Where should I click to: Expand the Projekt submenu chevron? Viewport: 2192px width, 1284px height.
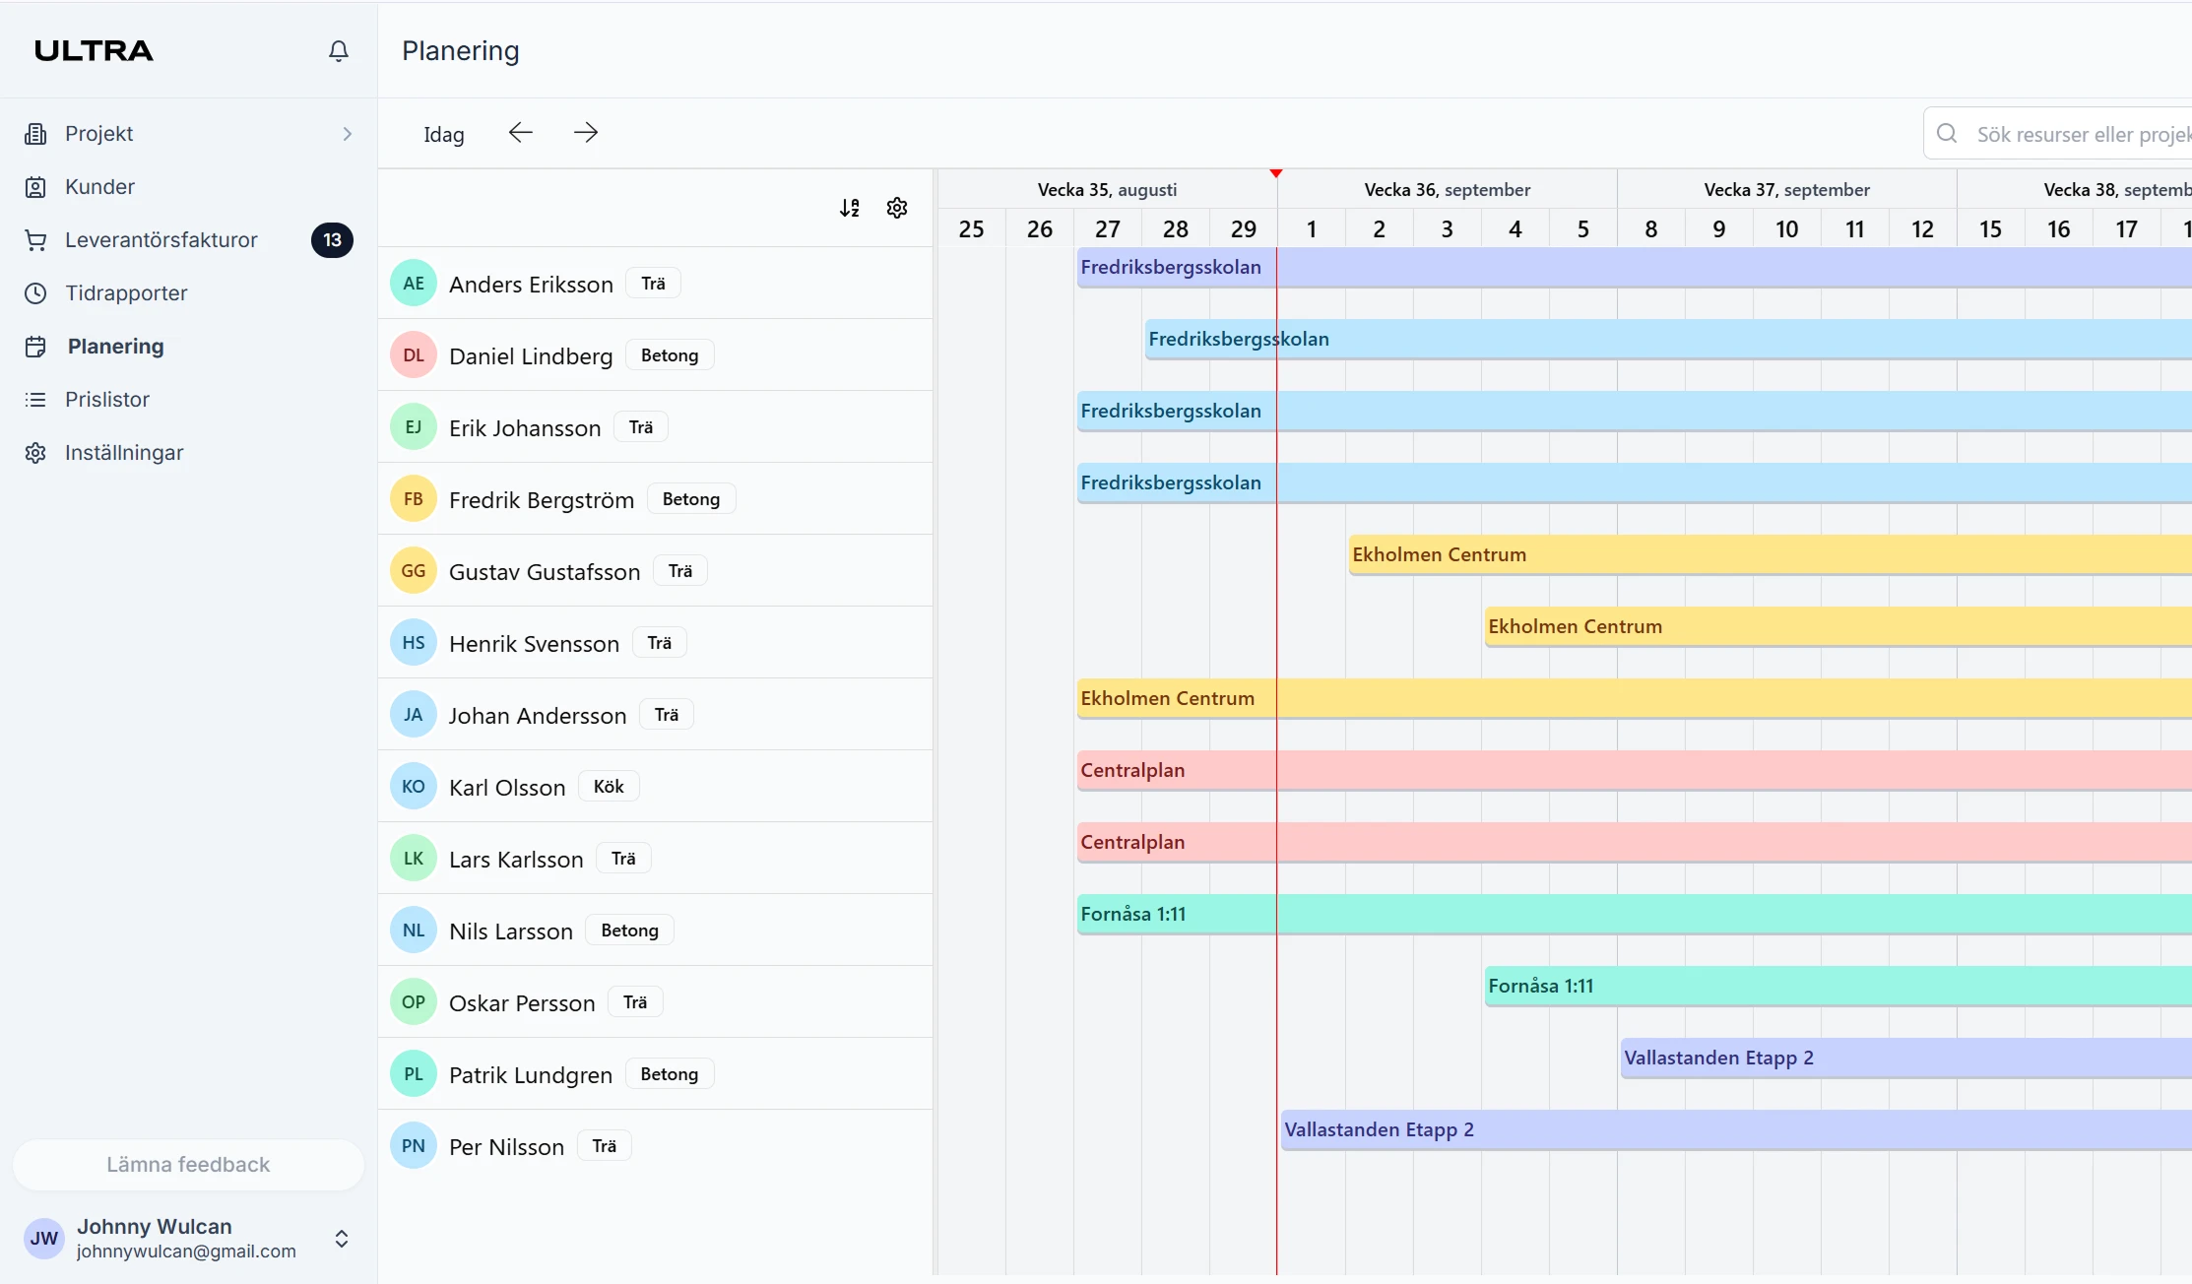click(347, 134)
